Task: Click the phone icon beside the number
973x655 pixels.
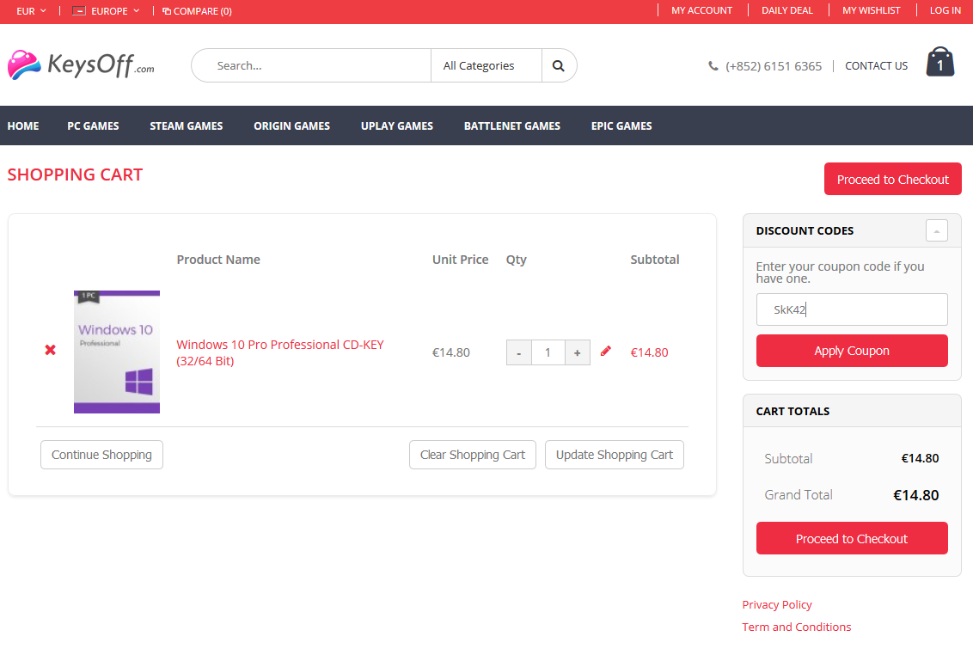Action: tap(713, 66)
